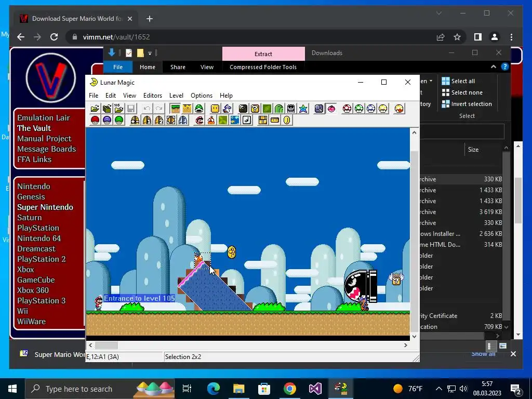This screenshot has width=532, height=399.
Task: Toggle the green Koopa shell sprite mode icon
Action: click(199, 109)
